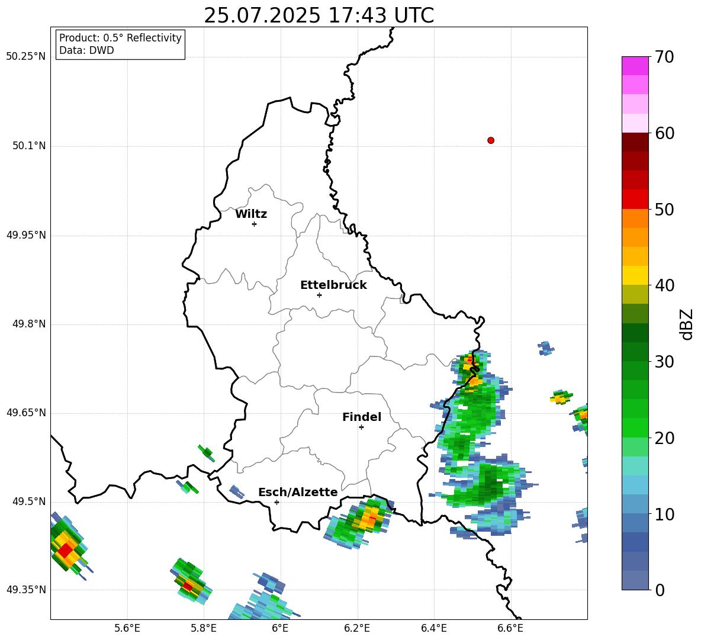Click the cross marker below Ettelbruck
This screenshot has height=640, width=701.
[319, 295]
